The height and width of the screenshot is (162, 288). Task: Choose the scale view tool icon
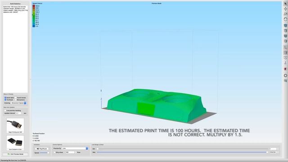(x=285, y=14)
